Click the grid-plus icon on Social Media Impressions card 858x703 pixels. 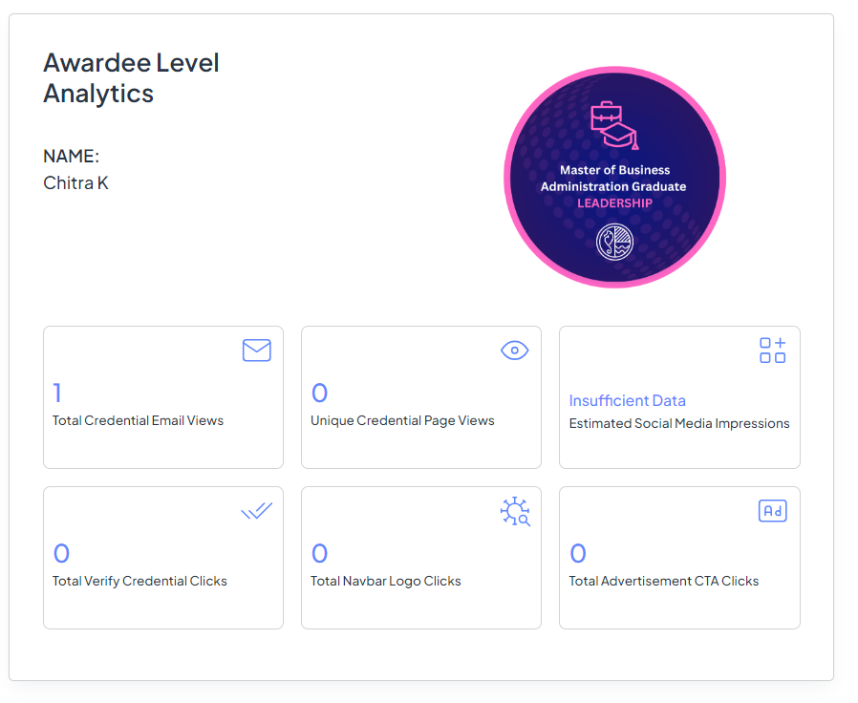tap(773, 351)
